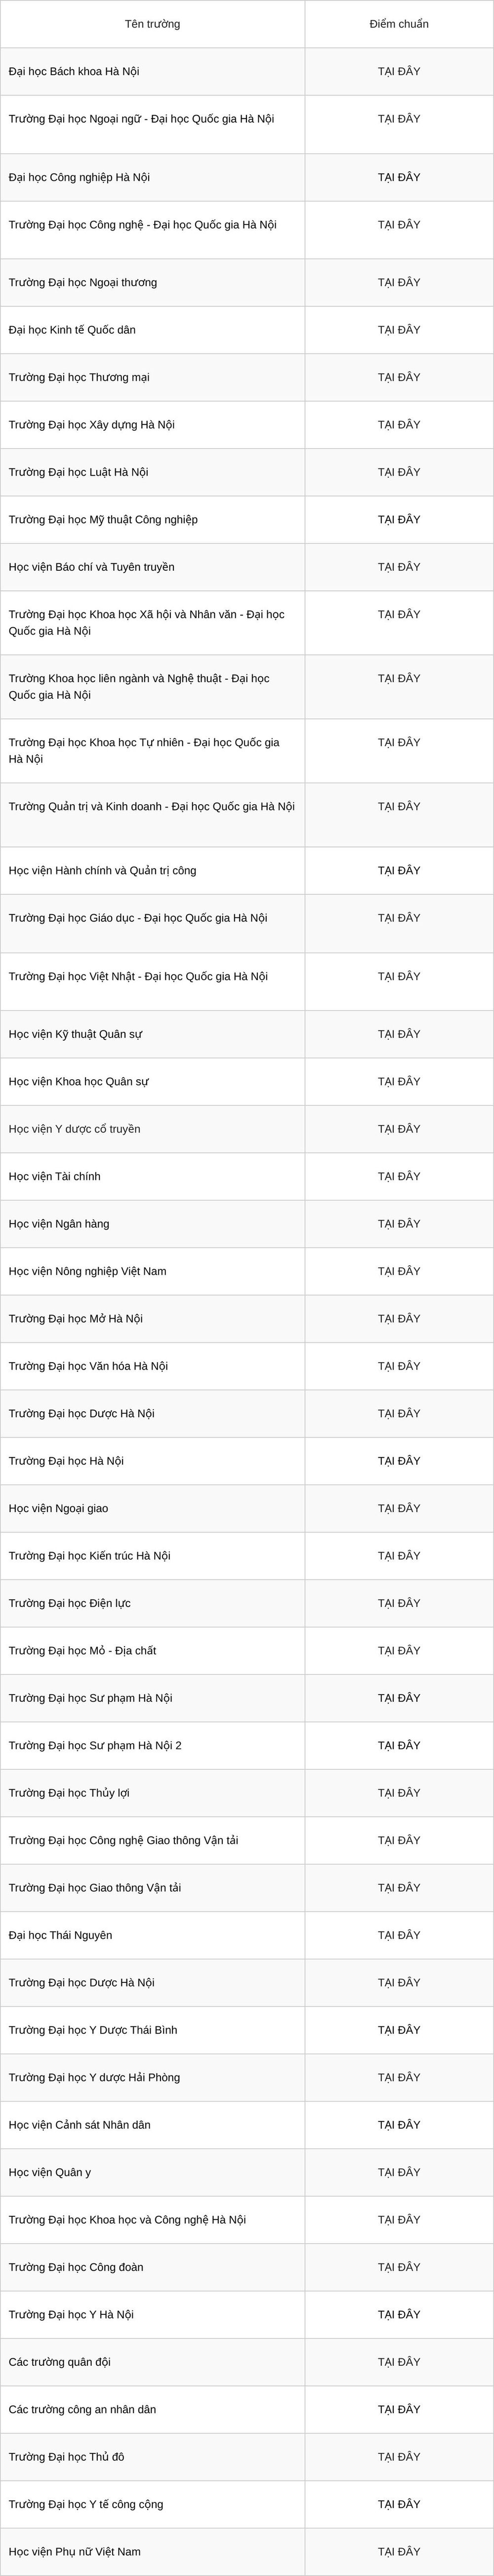Open TẠI ĐÂY for Đại học Thái Nguyên
The width and height of the screenshot is (494, 2576).
tap(399, 1935)
